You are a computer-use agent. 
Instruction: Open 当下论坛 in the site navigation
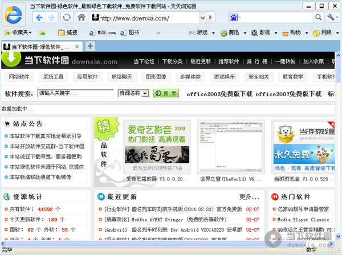coord(144,61)
